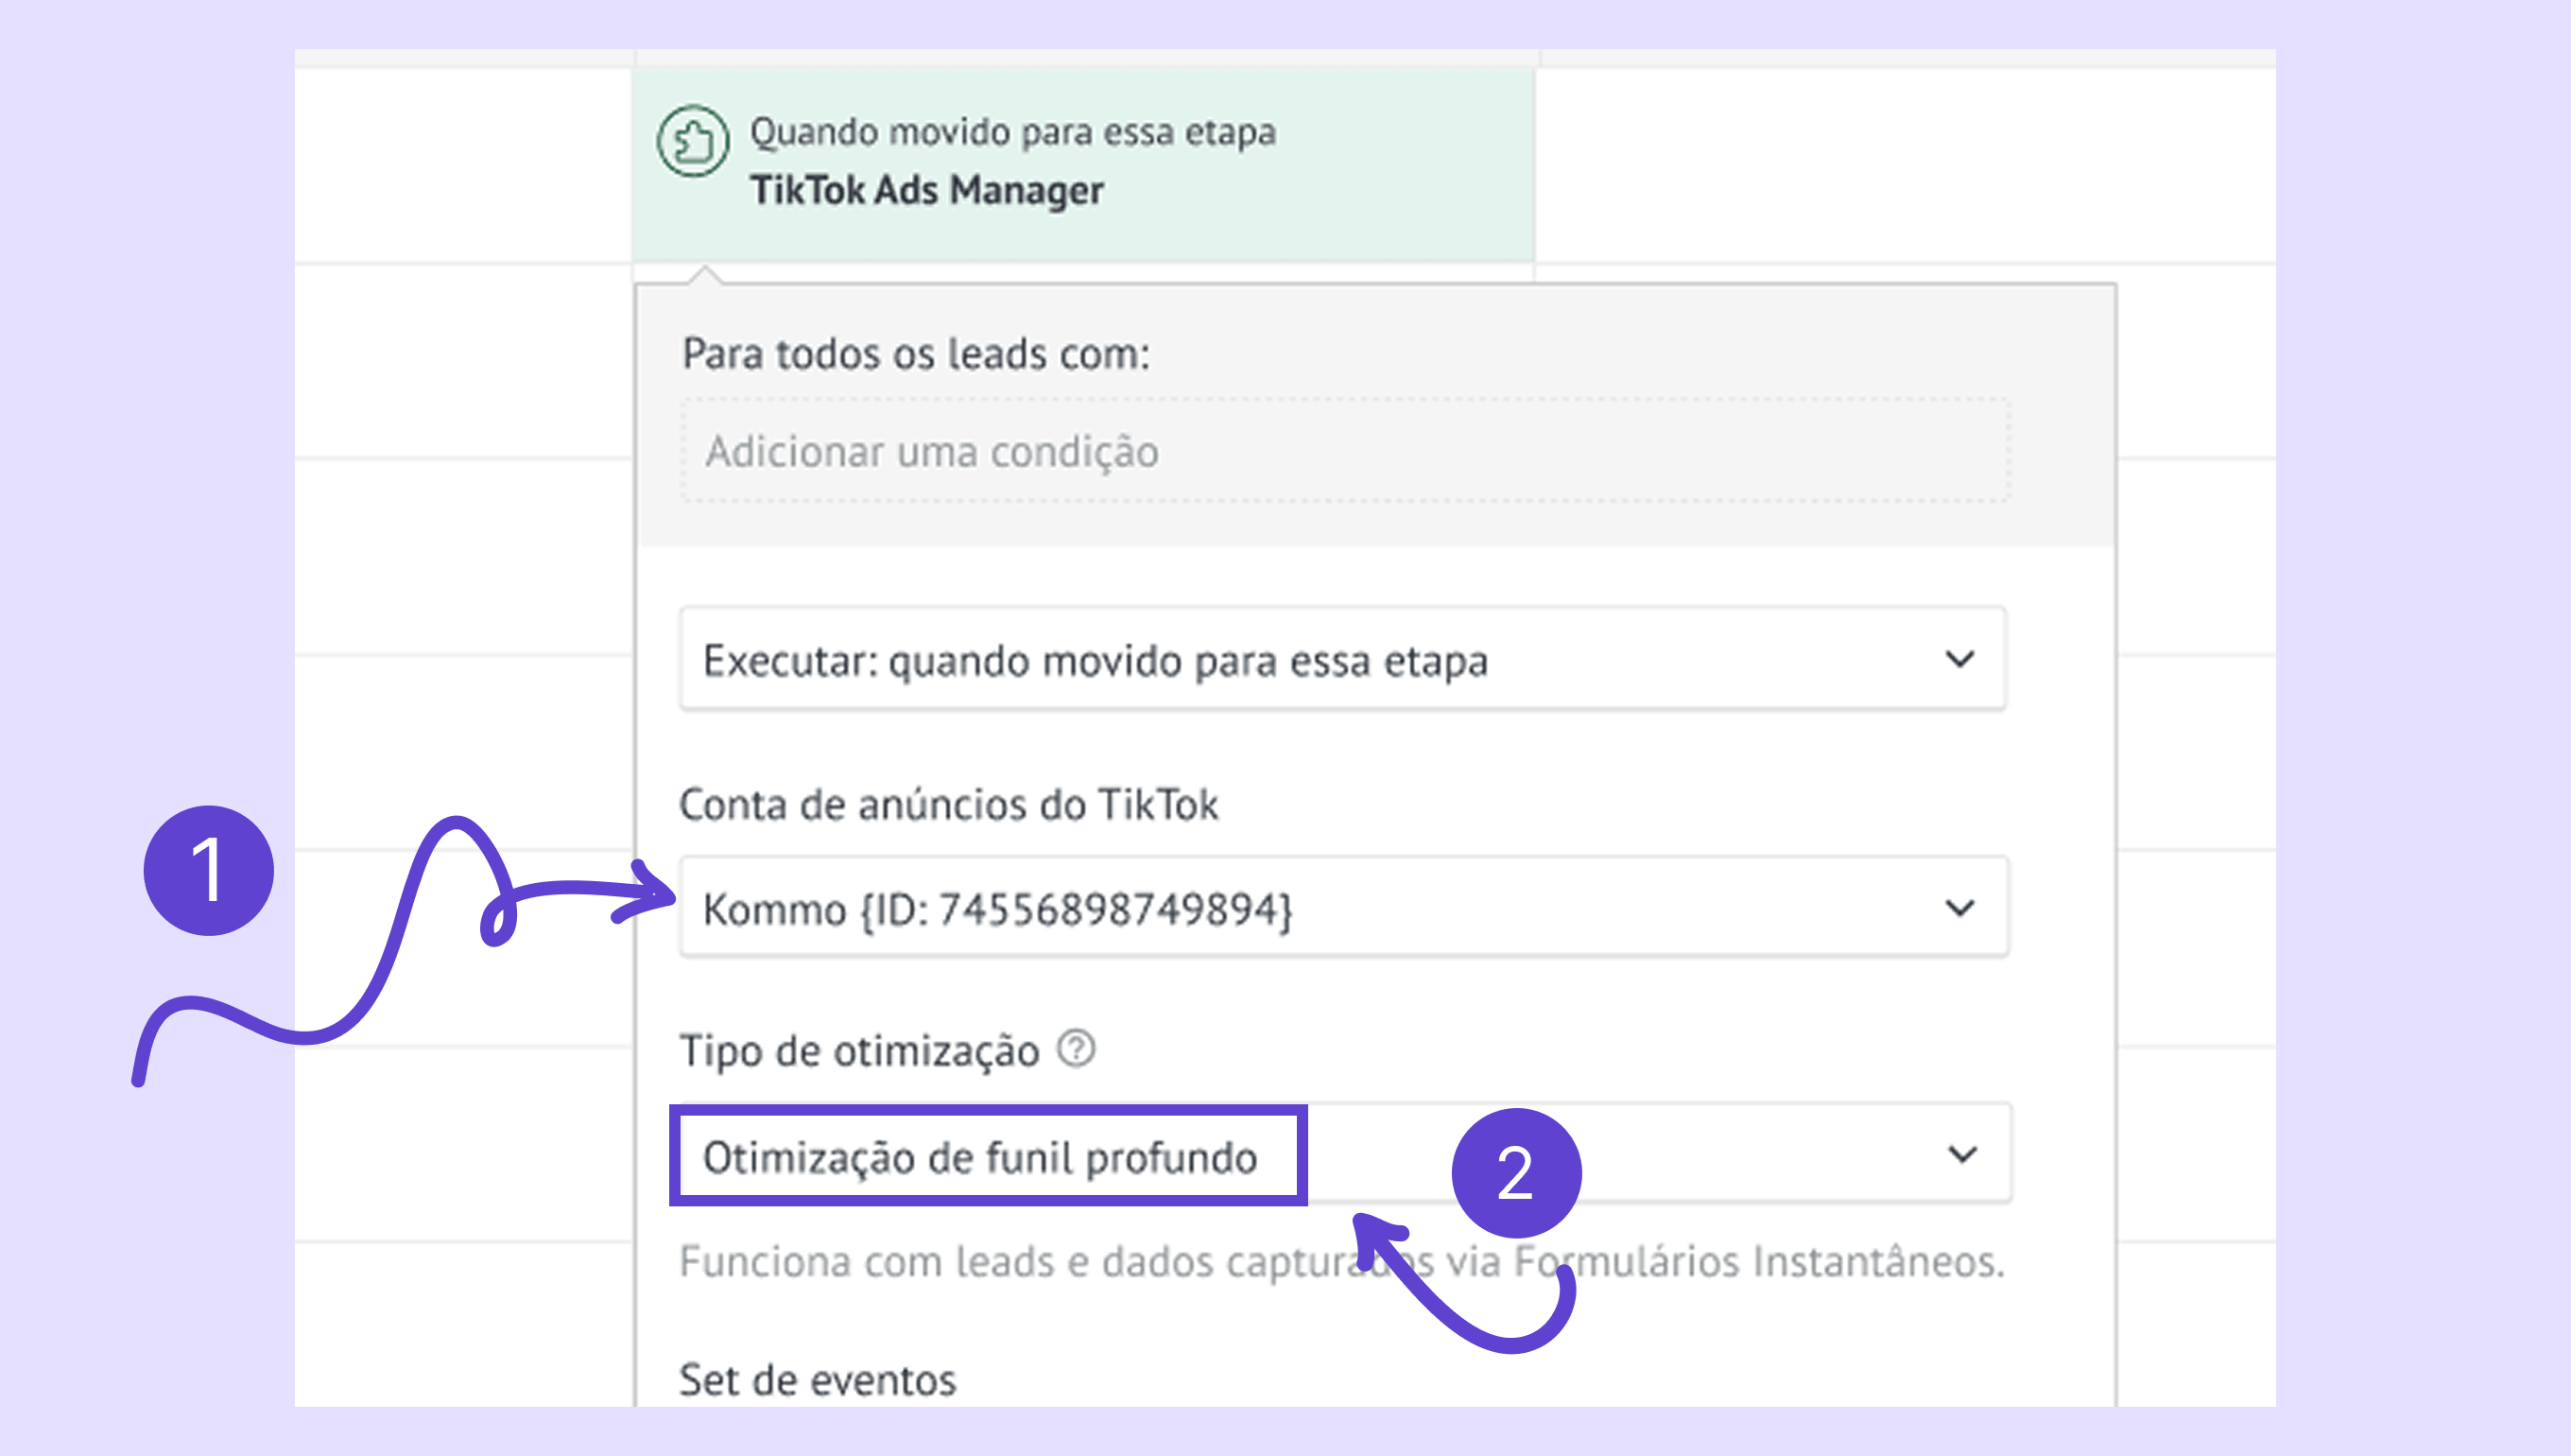The image size is (2571, 1456).
Task: Click chevron arrow on Kommo account dropdown
Action: click(x=1959, y=908)
